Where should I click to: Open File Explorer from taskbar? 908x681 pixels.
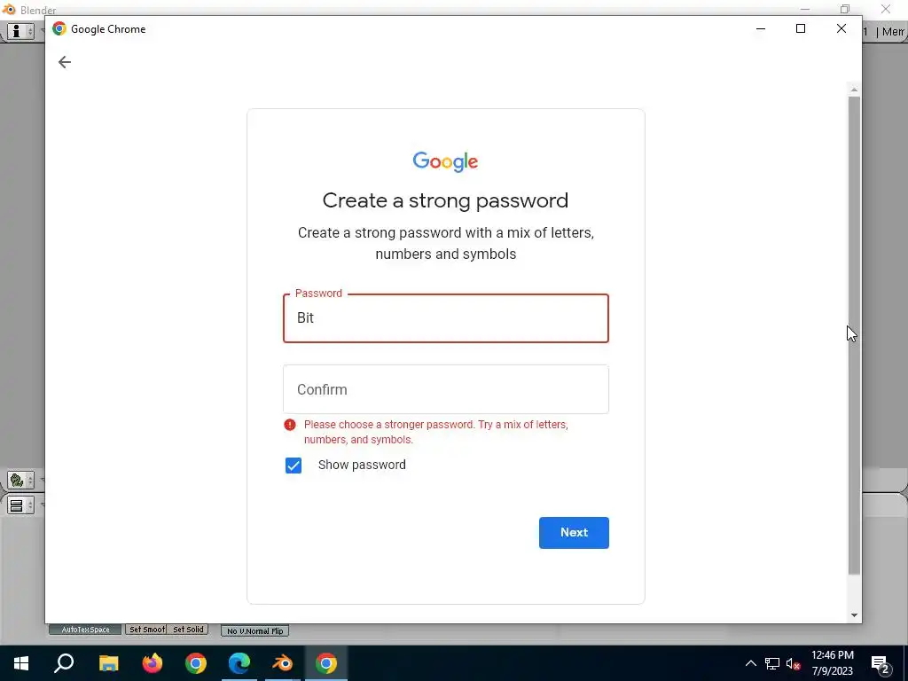[108, 663]
